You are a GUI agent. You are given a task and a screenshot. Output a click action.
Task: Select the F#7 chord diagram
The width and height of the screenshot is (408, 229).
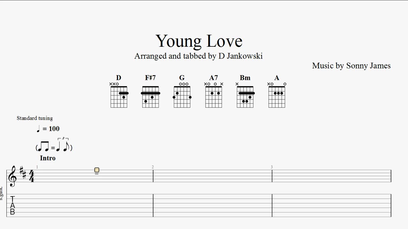point(150,91)
